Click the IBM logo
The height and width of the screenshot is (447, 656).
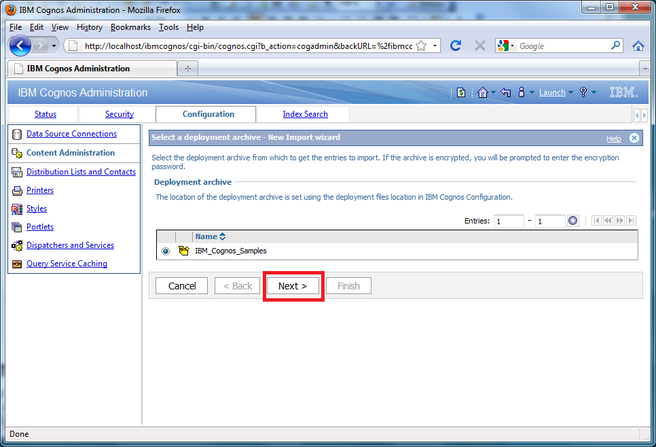click(x=623, y=92)
